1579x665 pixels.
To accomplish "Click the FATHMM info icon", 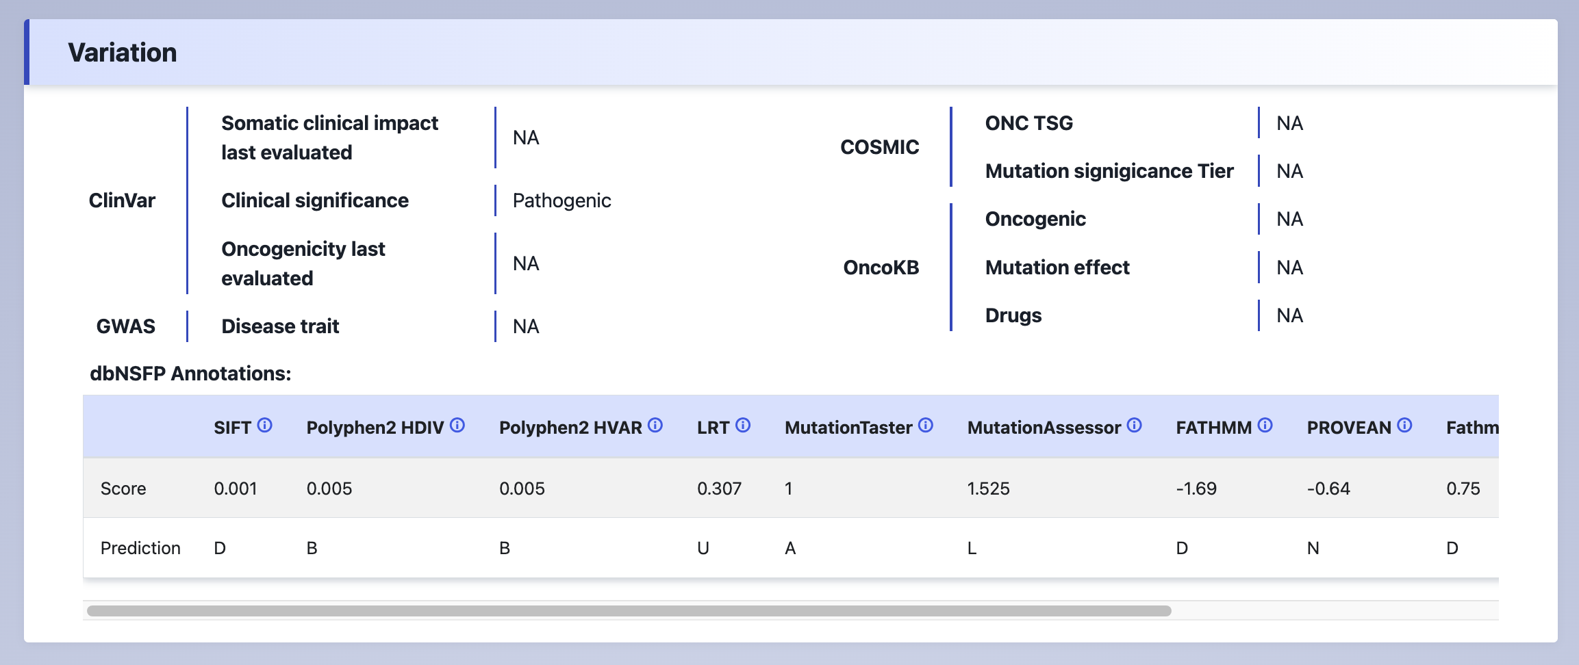I will 1265,426.
